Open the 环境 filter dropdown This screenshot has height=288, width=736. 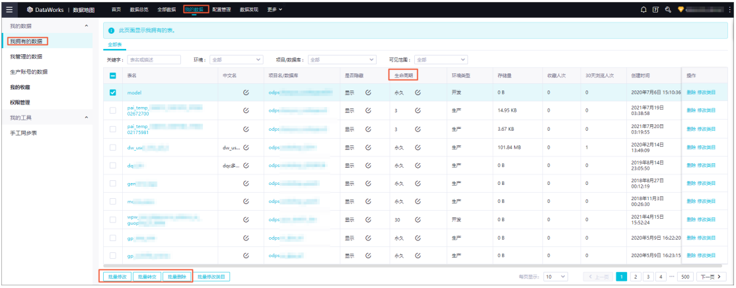pos(236,59)
